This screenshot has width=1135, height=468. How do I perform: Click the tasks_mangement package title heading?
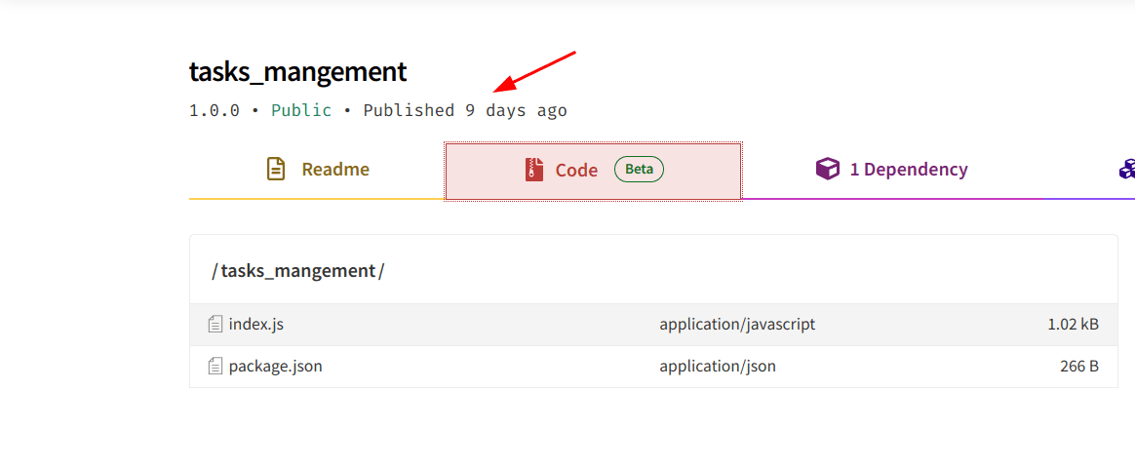tap(297, 72)
